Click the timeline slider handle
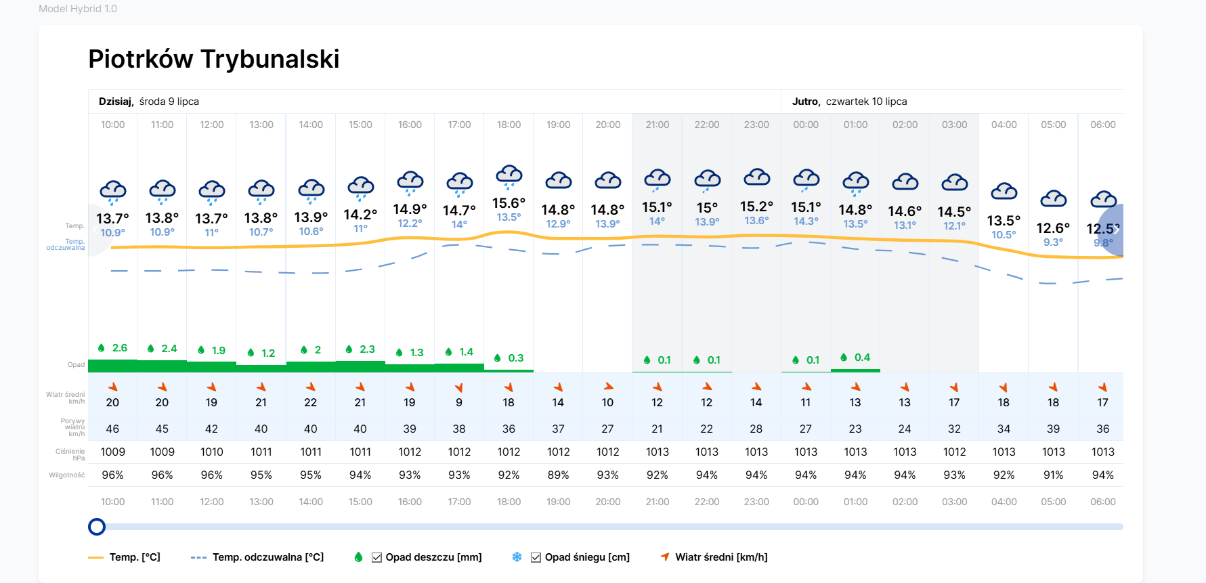 pos(97,527)
